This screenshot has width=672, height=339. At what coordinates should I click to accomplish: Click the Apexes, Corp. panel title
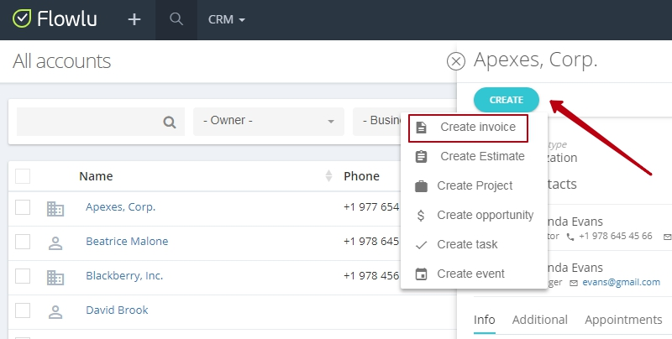pos(535,60)
